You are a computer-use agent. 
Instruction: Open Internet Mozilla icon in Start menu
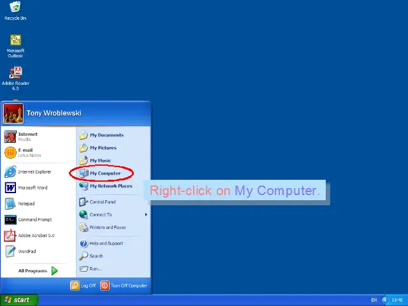[10, 136]
